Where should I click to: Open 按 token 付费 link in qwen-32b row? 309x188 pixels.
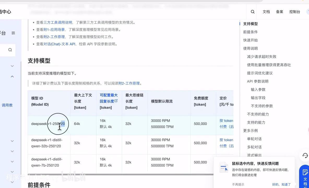pyautogui.click(x=227, y=143)
